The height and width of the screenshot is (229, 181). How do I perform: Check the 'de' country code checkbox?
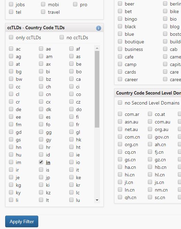(11, 109)
